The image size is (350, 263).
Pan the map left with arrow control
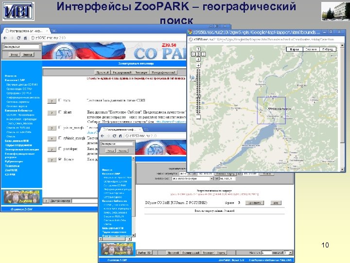click(x=193, y=54)
